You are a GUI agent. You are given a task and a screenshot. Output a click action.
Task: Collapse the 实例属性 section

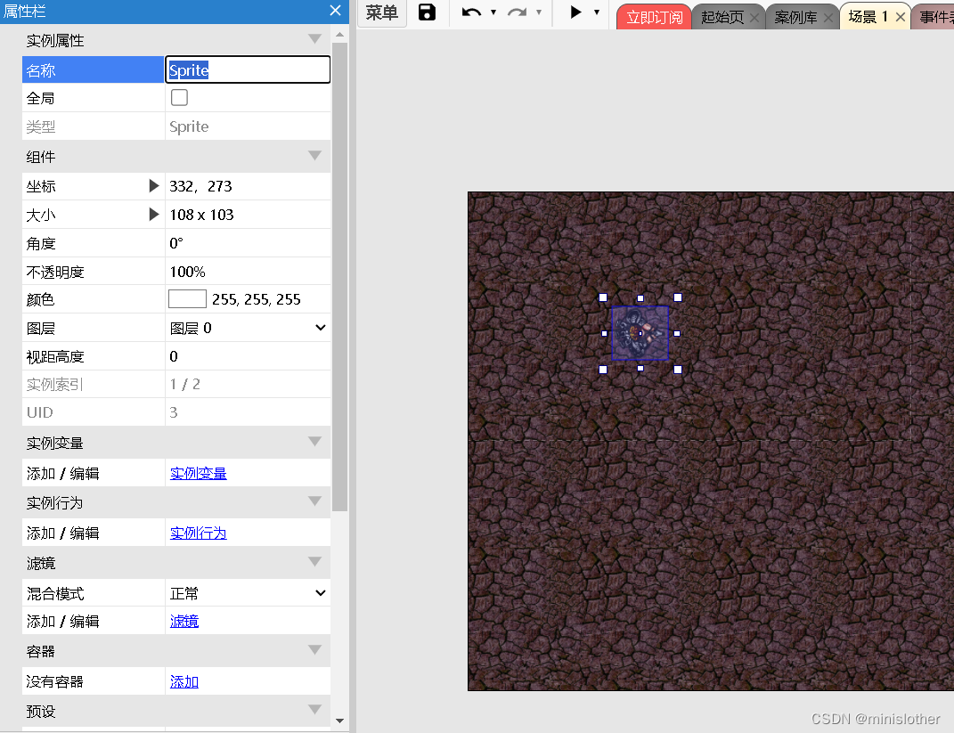[x=314, y=39]
